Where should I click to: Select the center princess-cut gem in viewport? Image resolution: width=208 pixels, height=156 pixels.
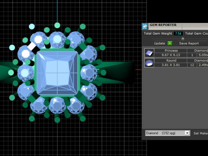coord(57,73)
